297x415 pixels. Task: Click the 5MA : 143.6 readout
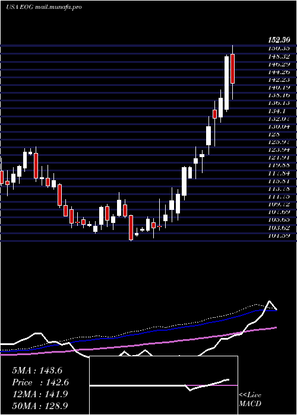pyautogui.click(x=37, y=371)
